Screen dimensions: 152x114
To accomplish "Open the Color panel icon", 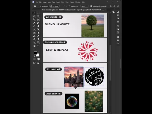I will (118, 12).
